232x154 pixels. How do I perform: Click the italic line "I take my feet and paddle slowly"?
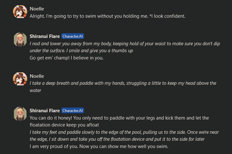[x=124, y=132]
